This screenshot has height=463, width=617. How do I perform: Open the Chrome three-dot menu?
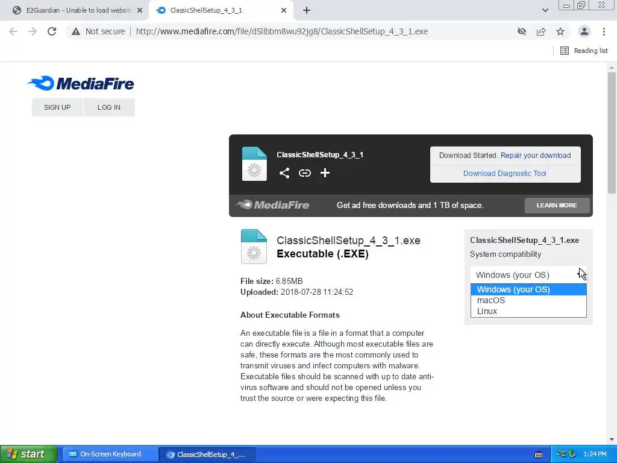pyautogui.click(x=604, y=31)
